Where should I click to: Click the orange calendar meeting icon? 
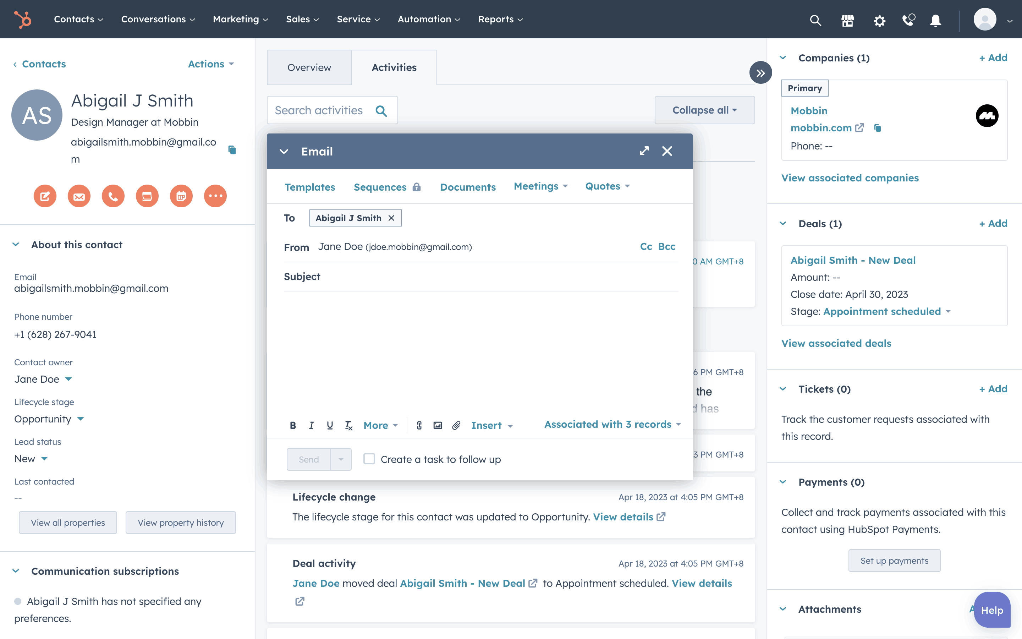pyautogui.click(x=181, y=196)
